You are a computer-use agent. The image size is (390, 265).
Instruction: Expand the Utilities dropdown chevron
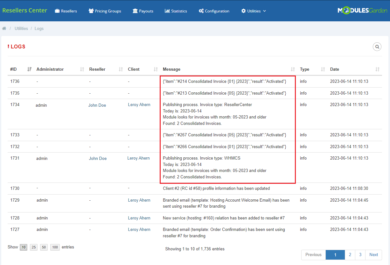264,11
